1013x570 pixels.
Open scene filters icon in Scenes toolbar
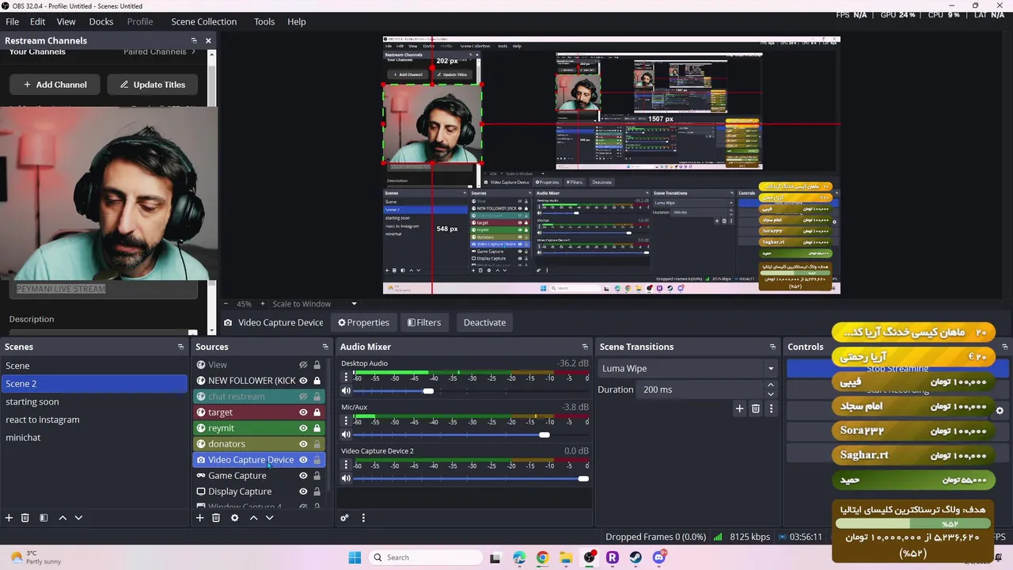click(x=44, y=518)
